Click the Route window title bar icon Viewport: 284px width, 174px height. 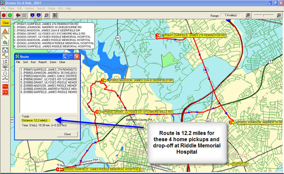pos(17,56)
